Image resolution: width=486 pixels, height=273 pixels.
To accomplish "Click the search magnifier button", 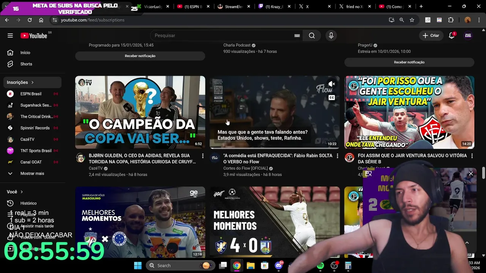I will (312, 36).
